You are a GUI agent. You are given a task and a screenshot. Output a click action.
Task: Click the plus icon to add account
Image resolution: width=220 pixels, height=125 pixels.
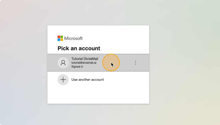tap(63, 80)
